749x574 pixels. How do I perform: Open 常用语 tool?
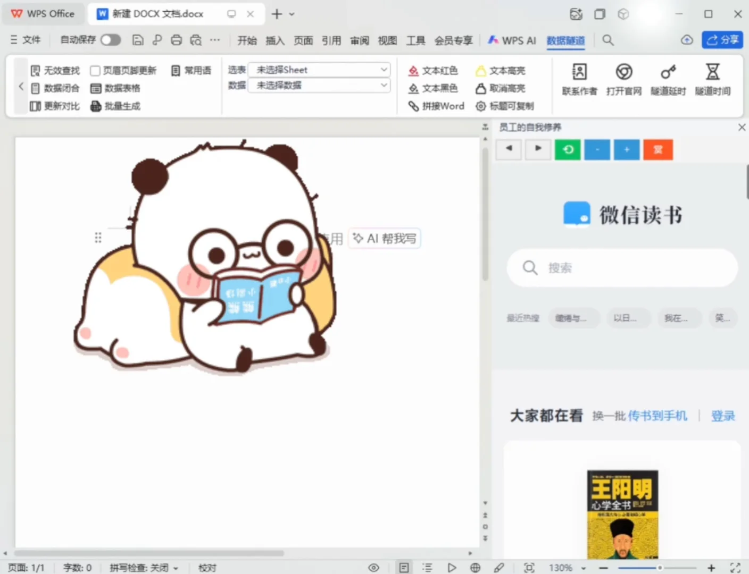click(x=191, y=70)
